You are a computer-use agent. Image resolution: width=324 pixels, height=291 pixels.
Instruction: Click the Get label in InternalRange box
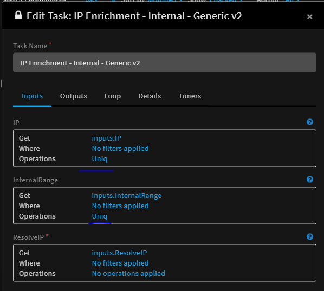click(x=24, y=195)
